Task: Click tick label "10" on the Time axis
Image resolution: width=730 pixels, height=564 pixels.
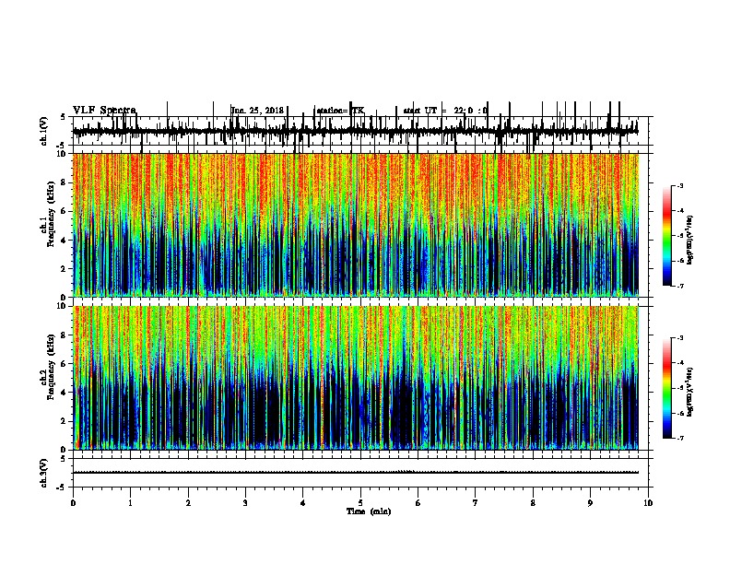Action: pos(648,503)
